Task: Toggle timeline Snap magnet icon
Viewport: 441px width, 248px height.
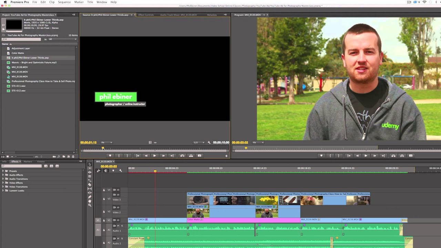Action: (106, 170)
